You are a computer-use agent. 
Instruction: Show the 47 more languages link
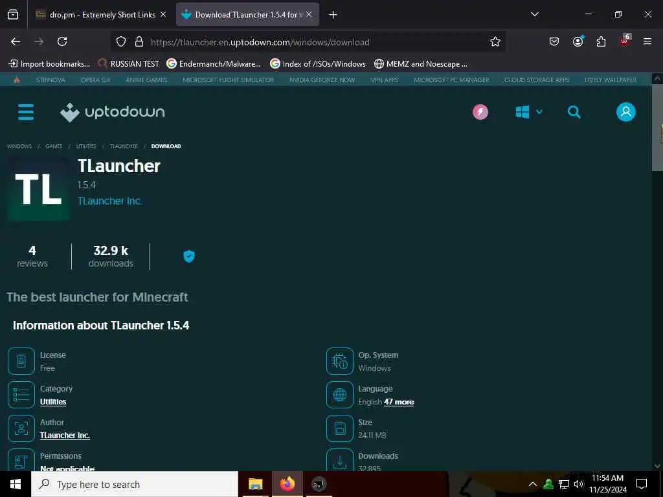(399, 402)
